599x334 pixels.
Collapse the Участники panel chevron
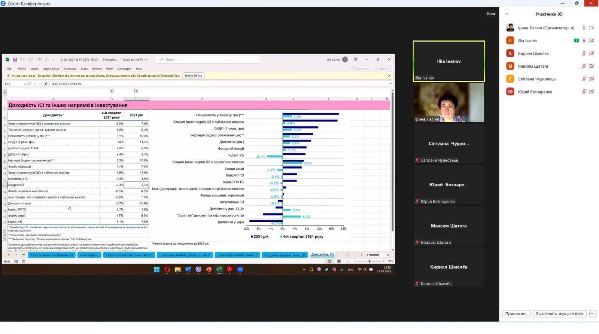tap(507, 14)
